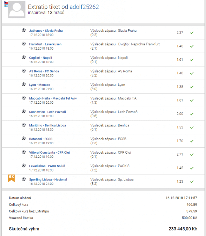206x236 pixels.
Task: Click green checkmark on Botosani - FCSB row
Action: pyautogui.click(x=192, y=141)
